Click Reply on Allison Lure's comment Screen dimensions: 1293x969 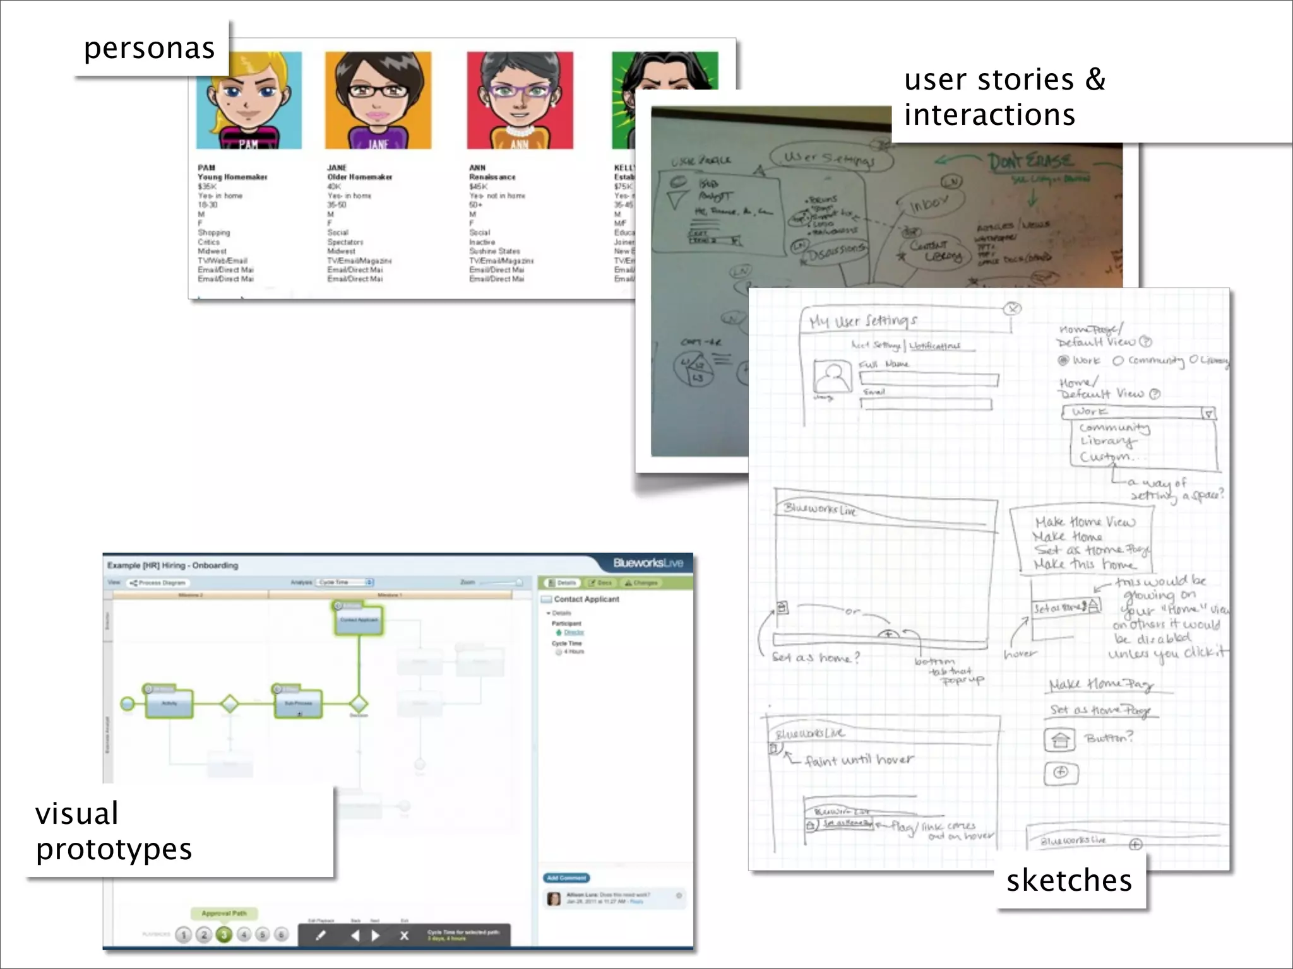[x=636, y=901]
